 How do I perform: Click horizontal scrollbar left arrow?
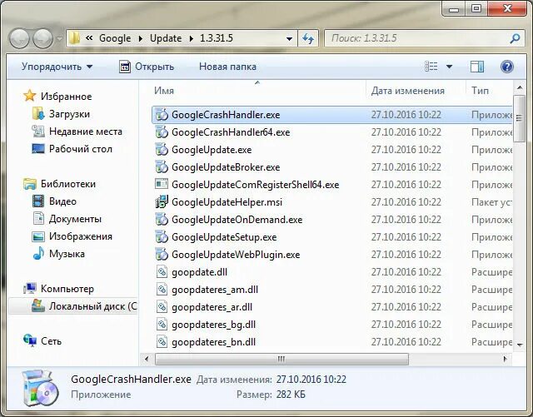point(147,359)
